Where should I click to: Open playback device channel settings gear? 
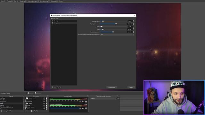coord(86,108)
